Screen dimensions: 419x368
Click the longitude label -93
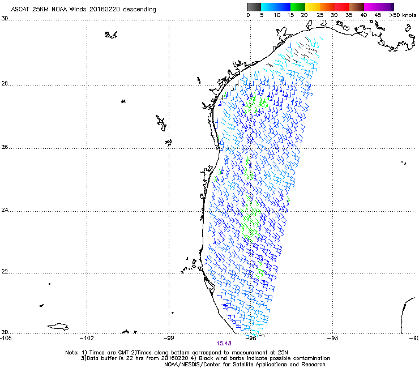click(333, 338)
